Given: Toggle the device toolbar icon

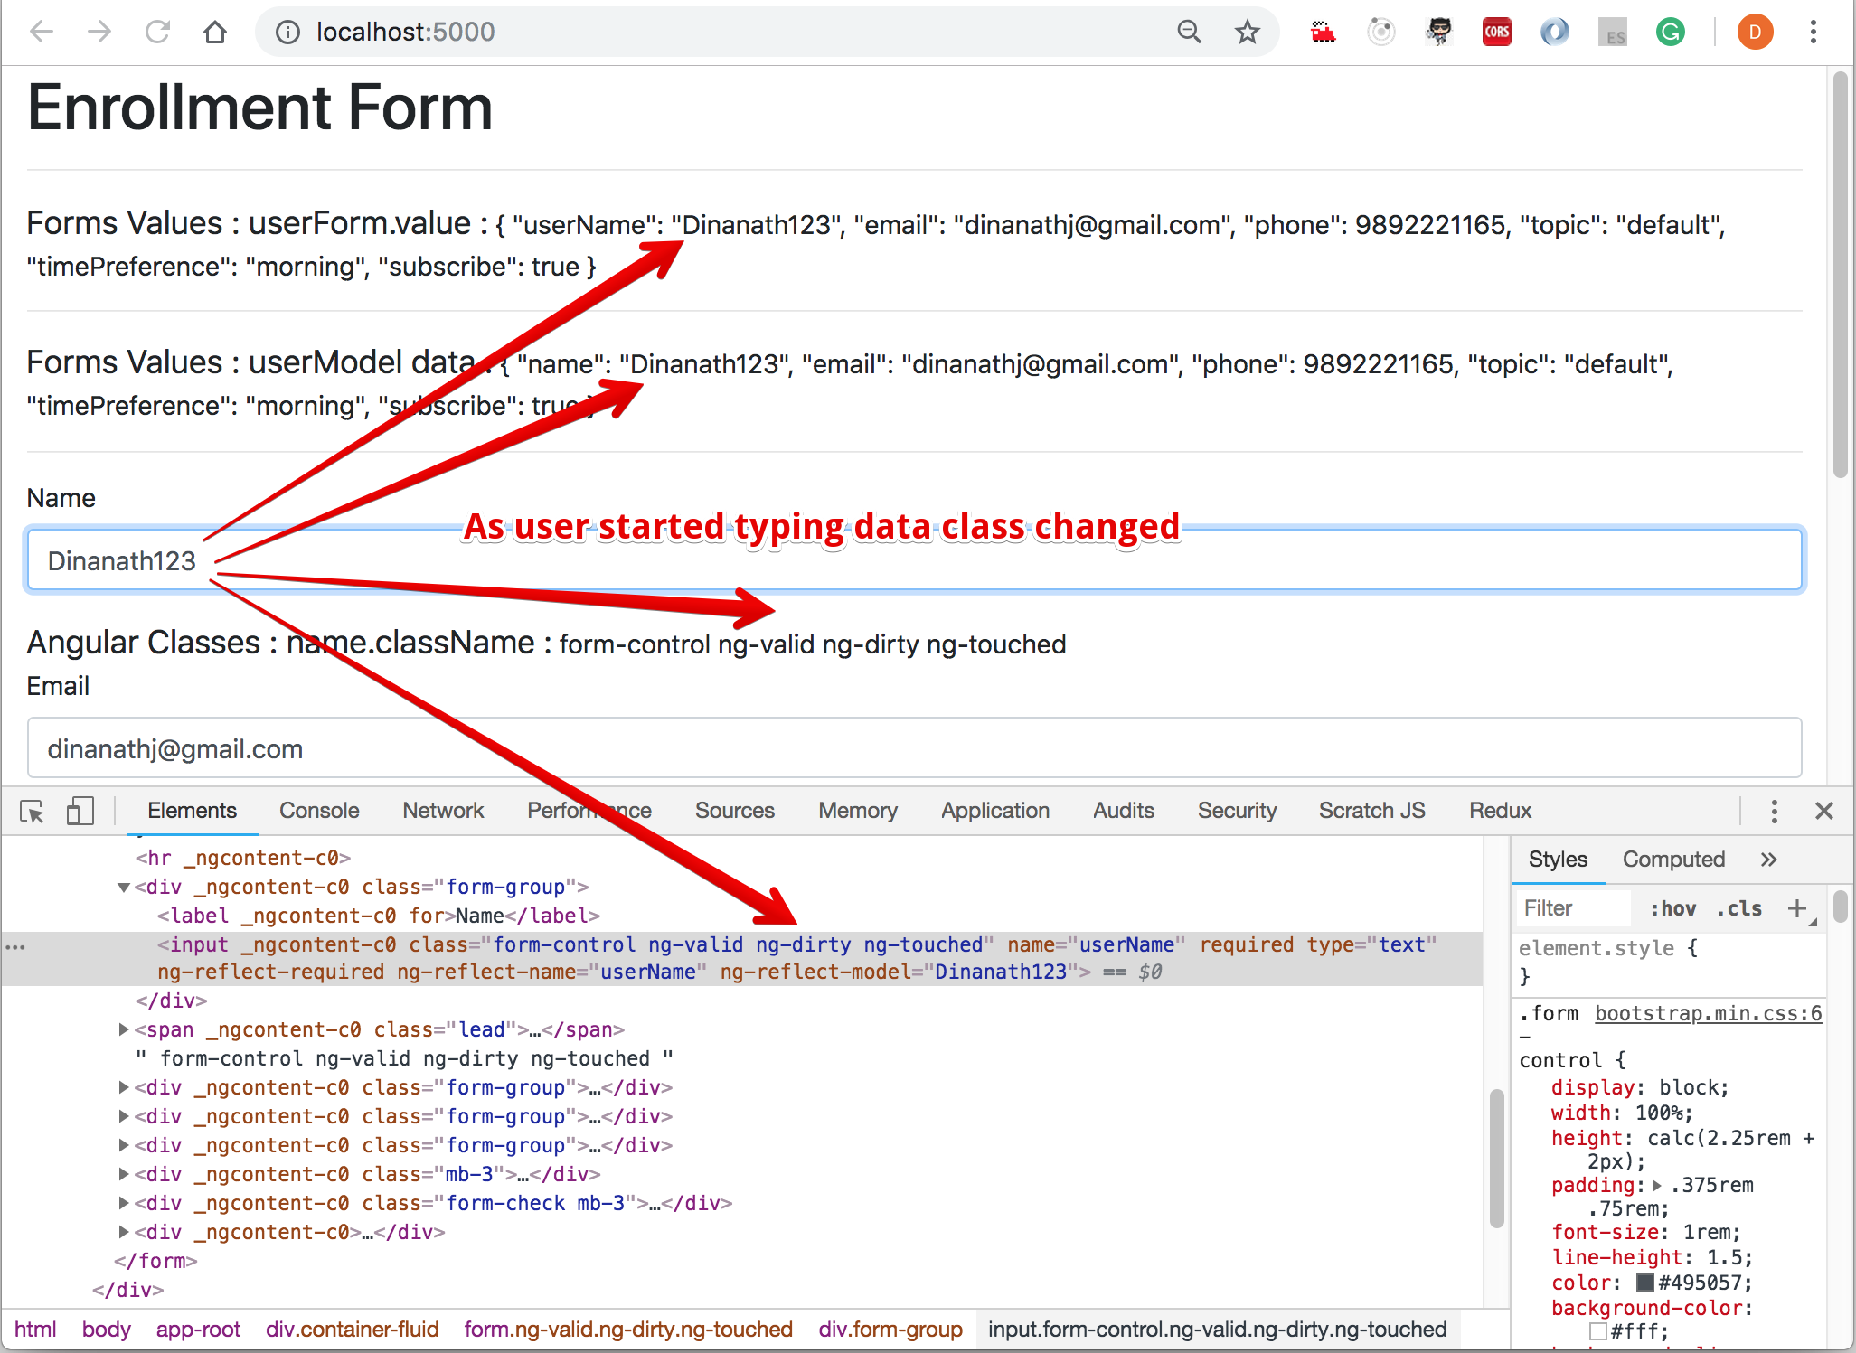Looking at the screenshot, I should (x=80, y=811).
